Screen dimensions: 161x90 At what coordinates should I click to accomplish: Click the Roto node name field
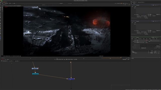(x=144, y=37)
